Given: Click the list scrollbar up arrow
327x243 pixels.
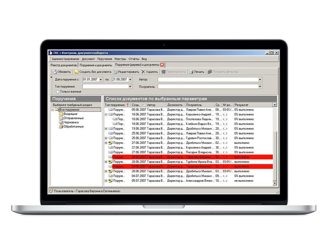Looking at the screenshot, I should point(275,105).
